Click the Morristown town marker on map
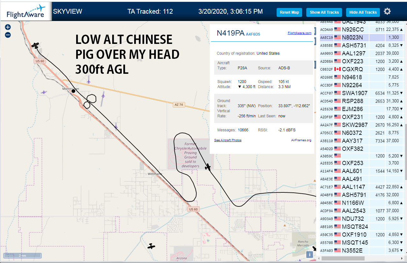Viewport: 407px width, 263px height. [73, 91]
